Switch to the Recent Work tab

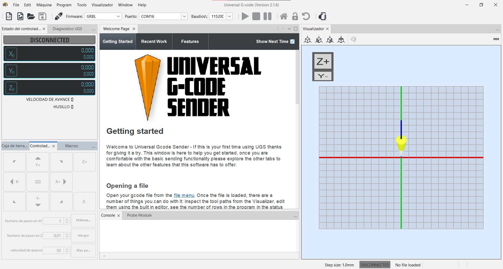(x=154, y=41)
